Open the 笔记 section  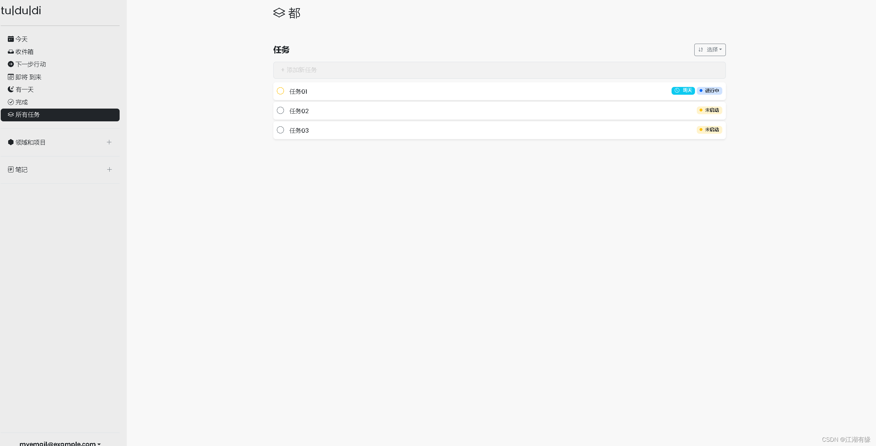tap(21, 170)
